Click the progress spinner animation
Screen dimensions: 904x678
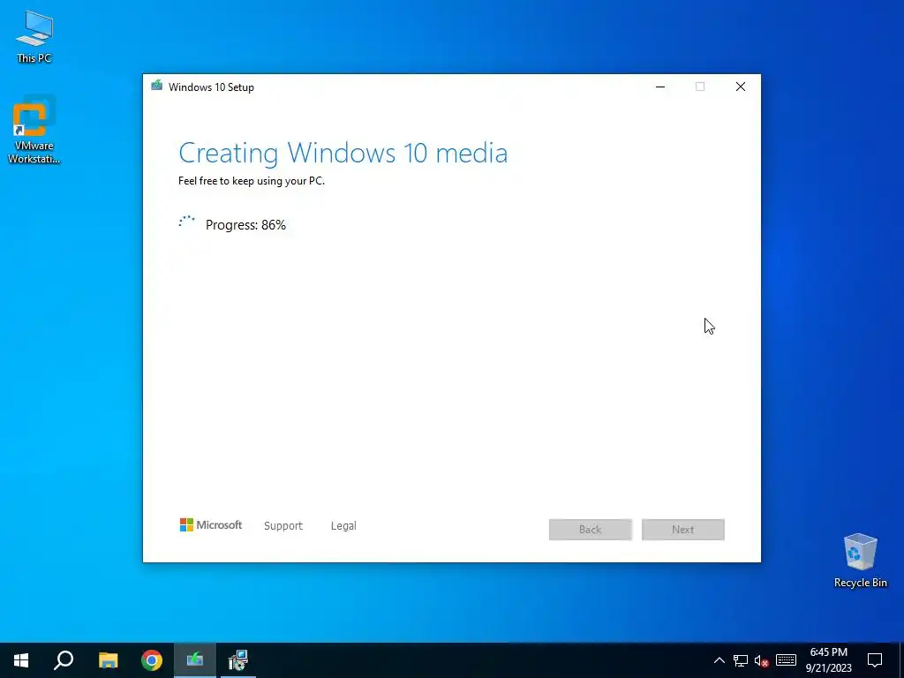[x=187, y=223]
